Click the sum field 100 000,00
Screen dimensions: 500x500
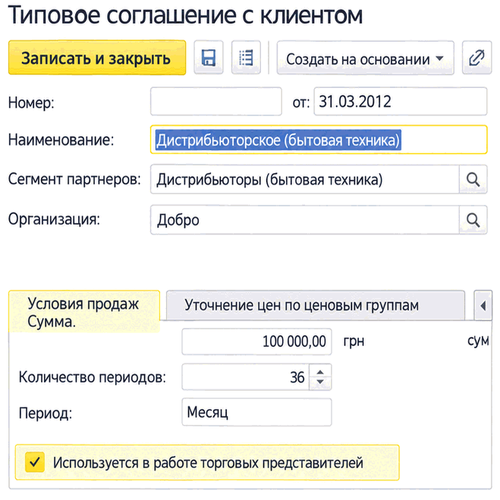coord(256,341)
